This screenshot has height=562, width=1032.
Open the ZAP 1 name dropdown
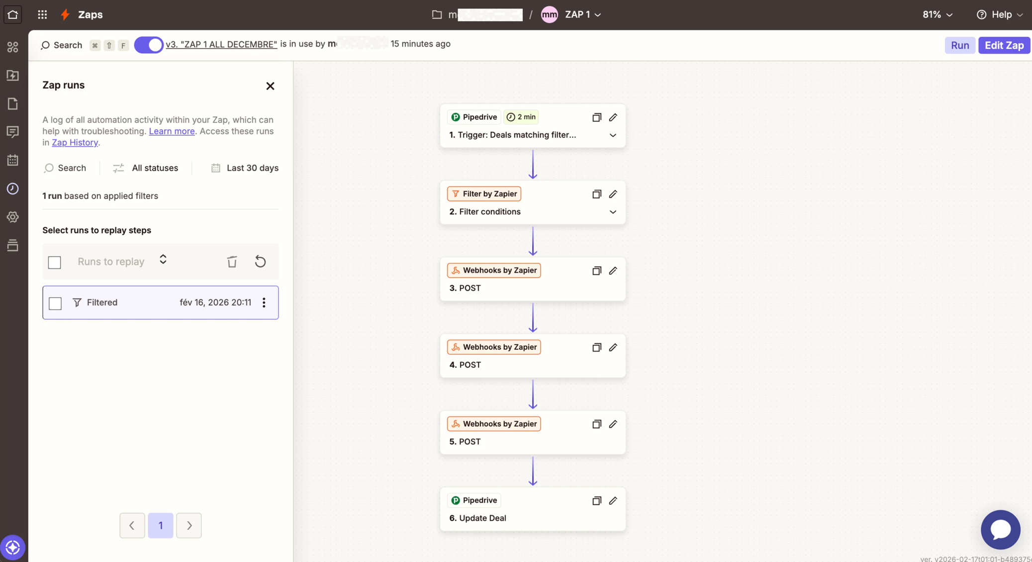tap(583, 14)
